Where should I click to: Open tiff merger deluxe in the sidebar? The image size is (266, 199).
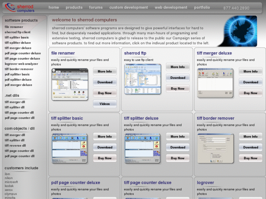(18, 48)
